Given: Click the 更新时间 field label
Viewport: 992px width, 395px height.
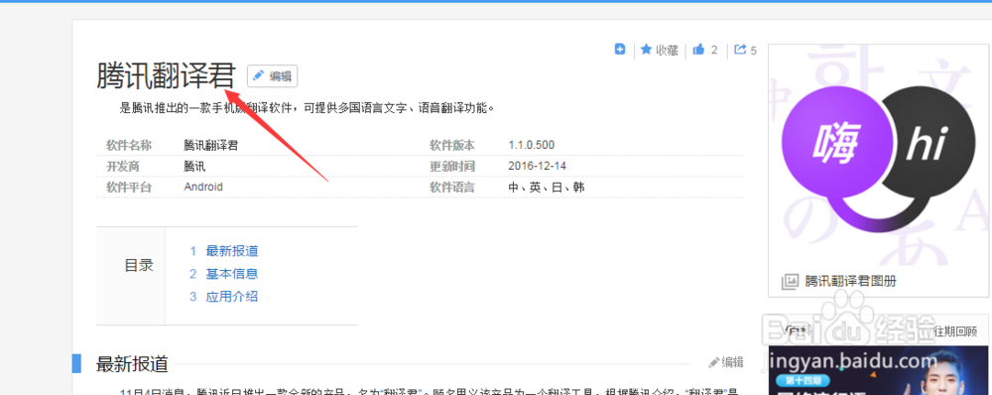Looking at the screenshot, I should tap(451, 166).
